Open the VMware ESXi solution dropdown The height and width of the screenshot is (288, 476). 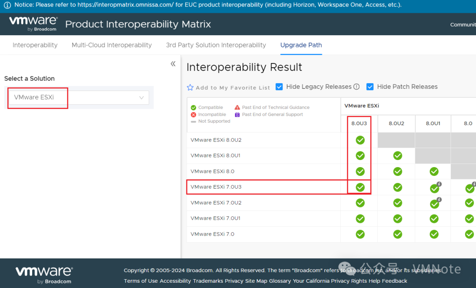point(79,98)
